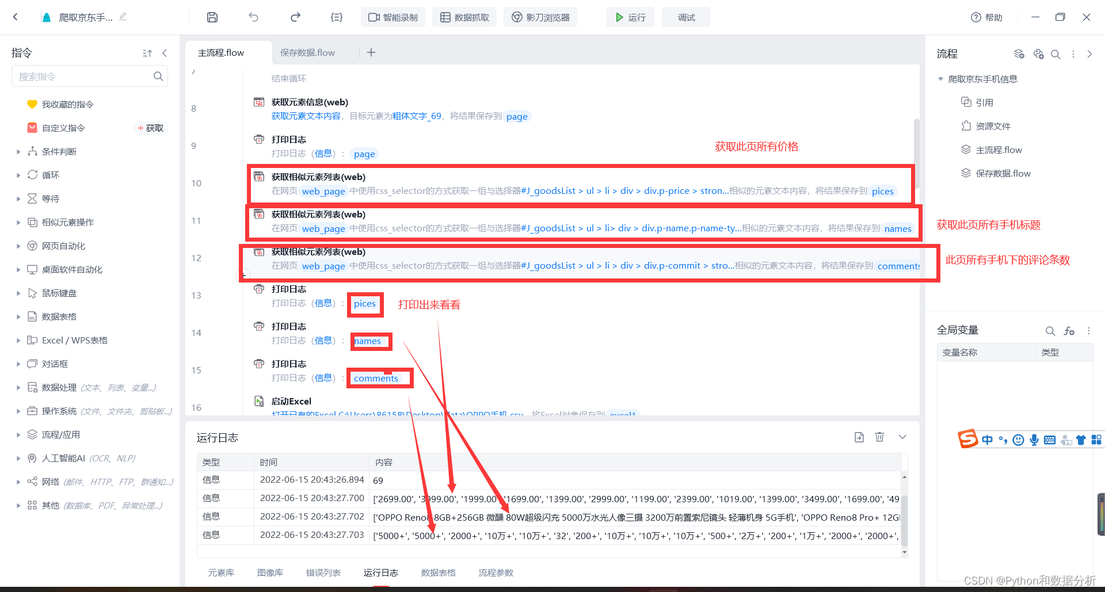Expand the 相似元素操作 category

[x=18, y=222]
